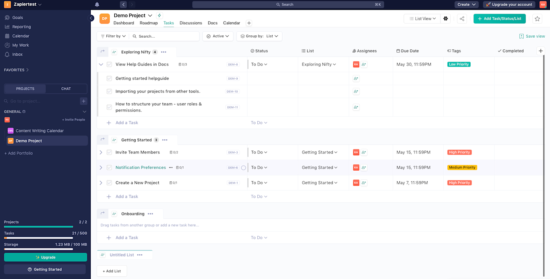Click the Add List button

112,271
